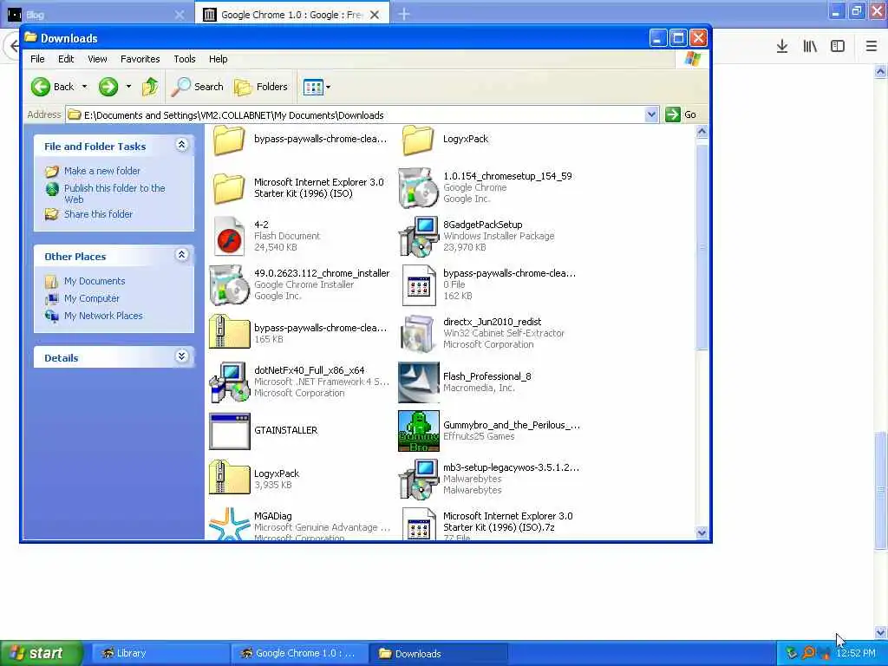Toggle the Folders pane

point(260,87)
